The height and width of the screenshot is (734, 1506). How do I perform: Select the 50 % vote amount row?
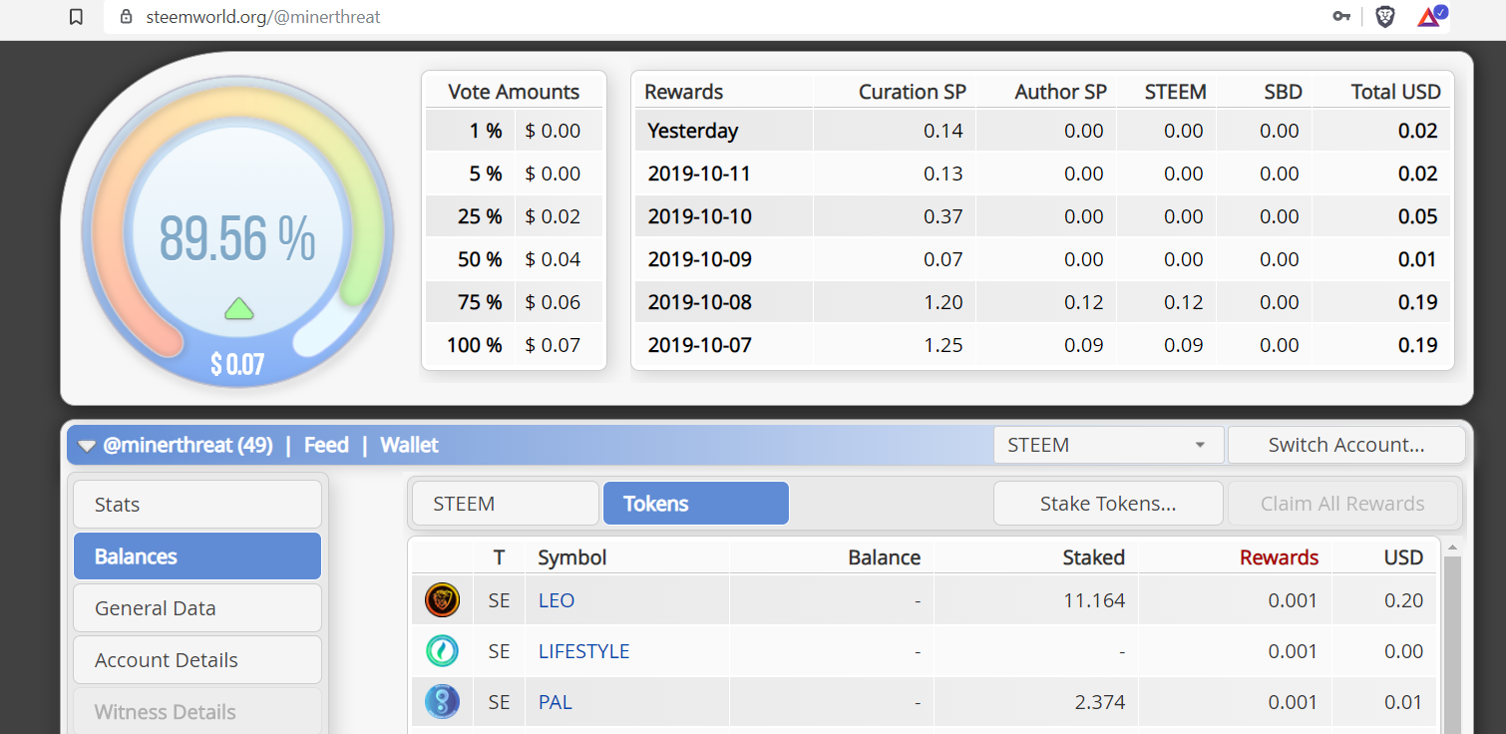[x=514, y=259]
